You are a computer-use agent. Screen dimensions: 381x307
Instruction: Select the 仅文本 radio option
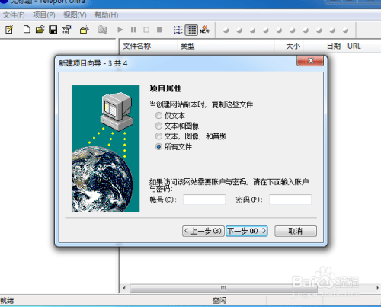(158, 116)
